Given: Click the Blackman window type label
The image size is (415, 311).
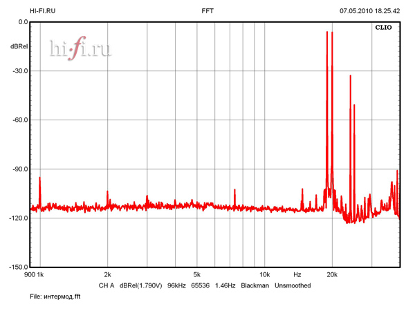Looking at the screenshot, I should pyautogui.click(x=254, y=285).
